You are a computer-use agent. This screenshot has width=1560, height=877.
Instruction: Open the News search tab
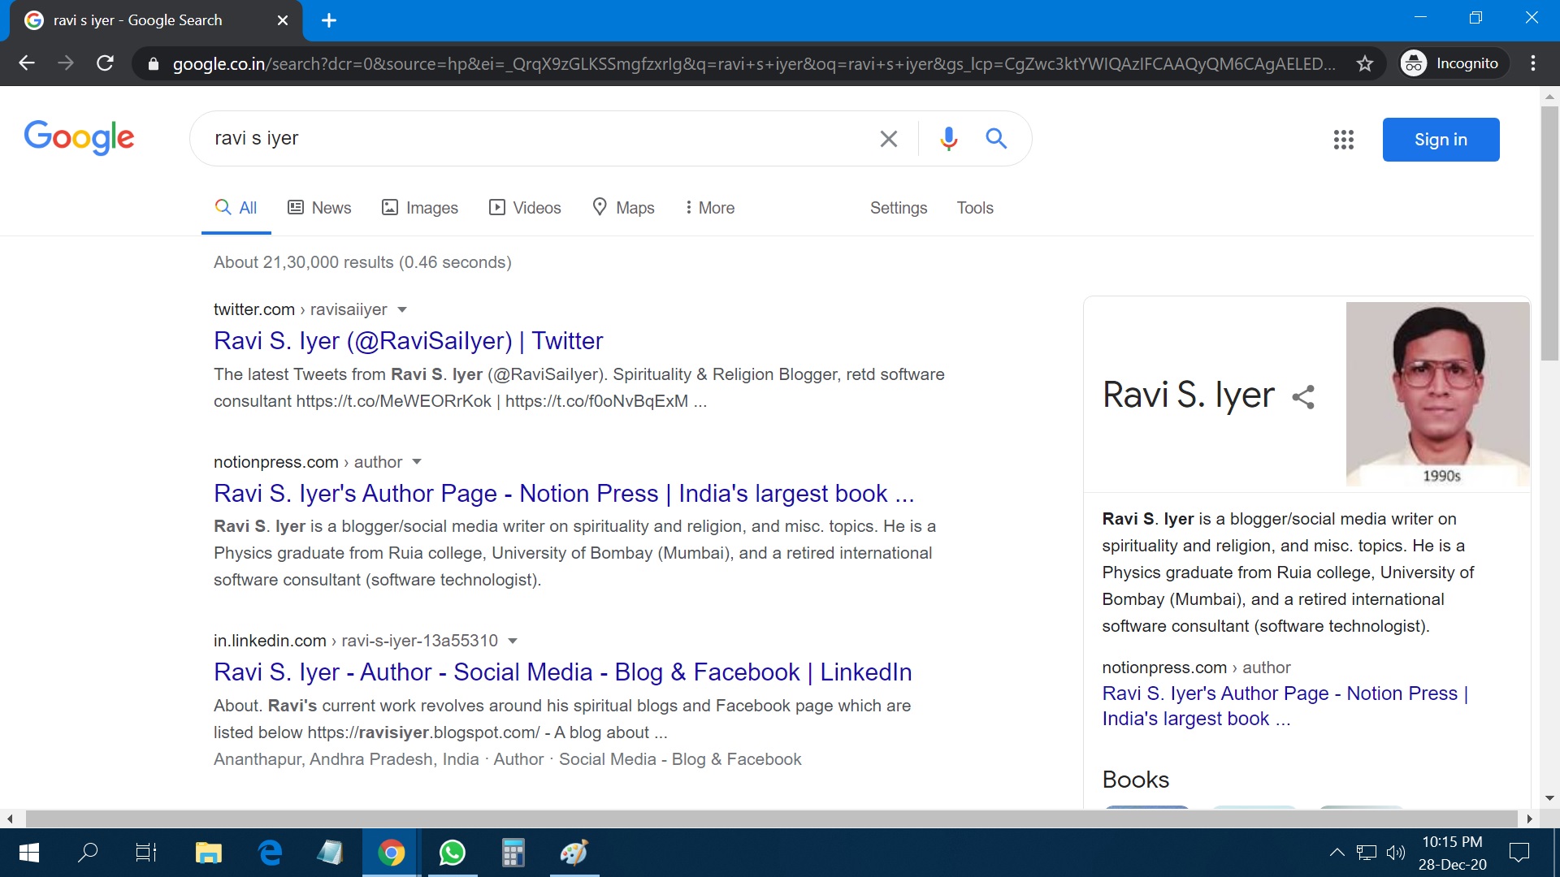[318, 208]
